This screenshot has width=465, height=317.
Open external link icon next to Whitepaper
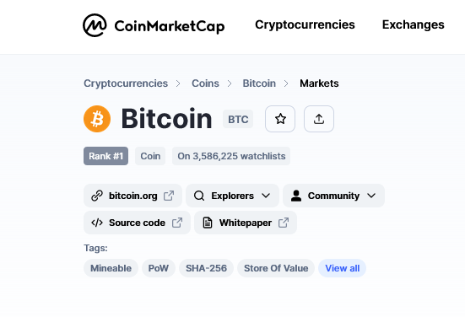(284, 223)
